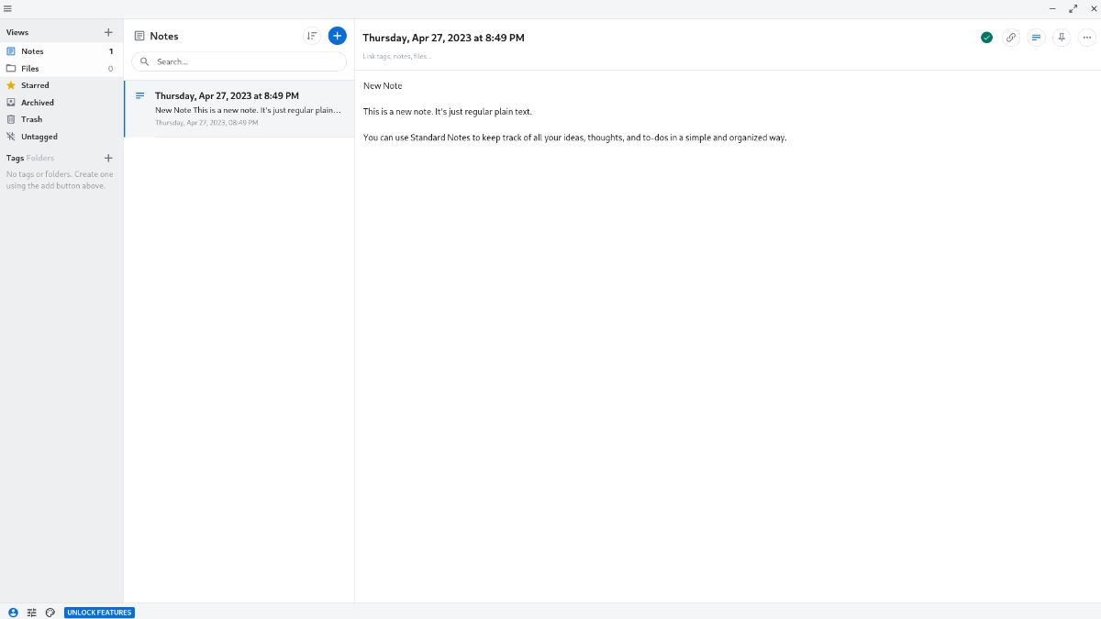Add a new tag with the plus icon

click(107, 157)
